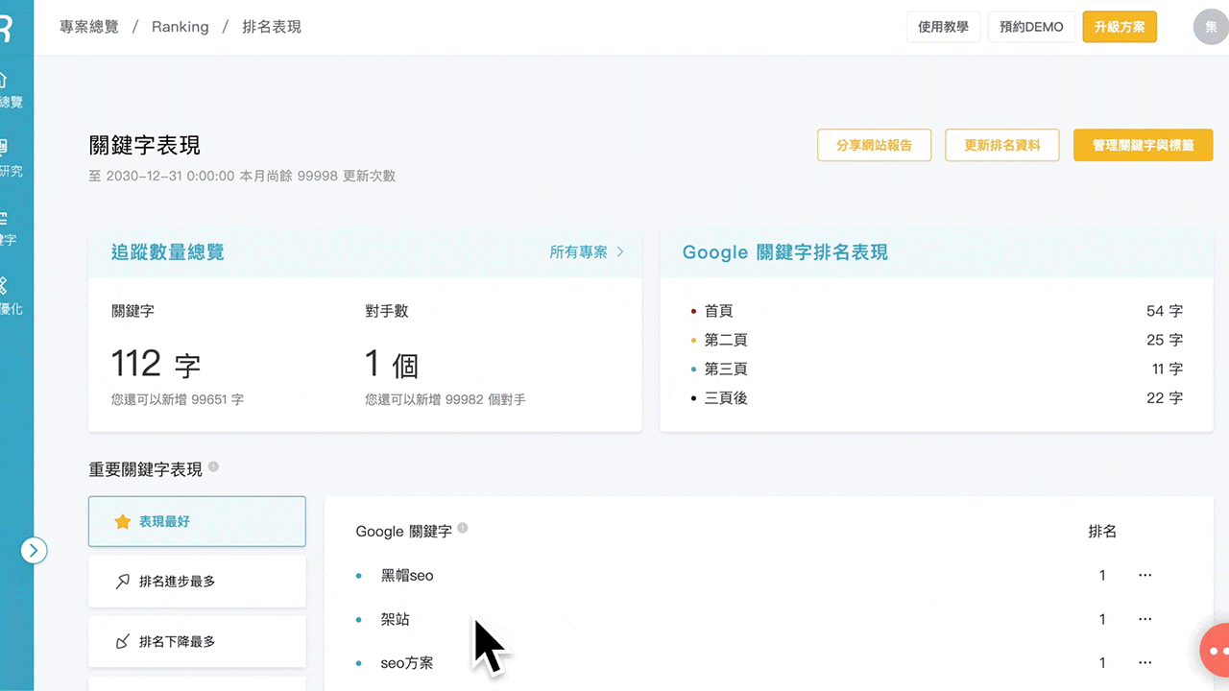Click the user avatar in top right
1229x691 pixels.
(1210, 27)
